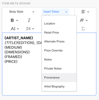Image resolution: width=99 pixels, height=100 pixels.
Task: Collapse the Insert Token dropdown
Action: coord(55,12)
